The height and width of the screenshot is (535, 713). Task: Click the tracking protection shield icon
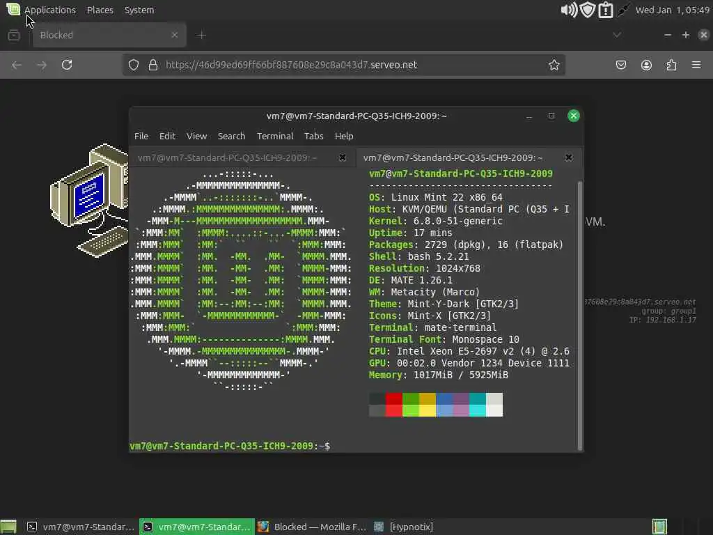pos(133,65)
